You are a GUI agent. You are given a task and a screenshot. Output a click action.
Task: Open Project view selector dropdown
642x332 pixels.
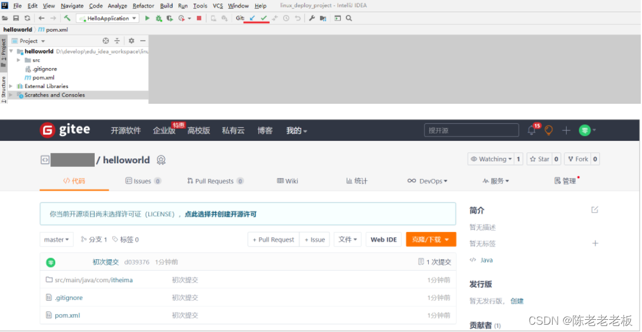pos(29,41)
